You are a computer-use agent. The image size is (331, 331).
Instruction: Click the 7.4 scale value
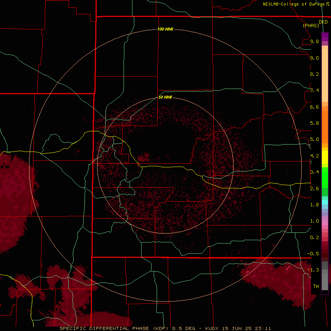point(314,90)
